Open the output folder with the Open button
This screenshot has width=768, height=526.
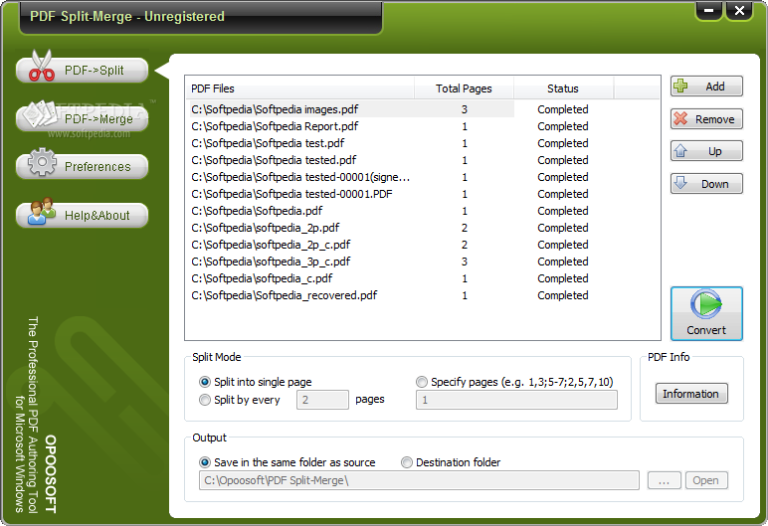point(705,480)
